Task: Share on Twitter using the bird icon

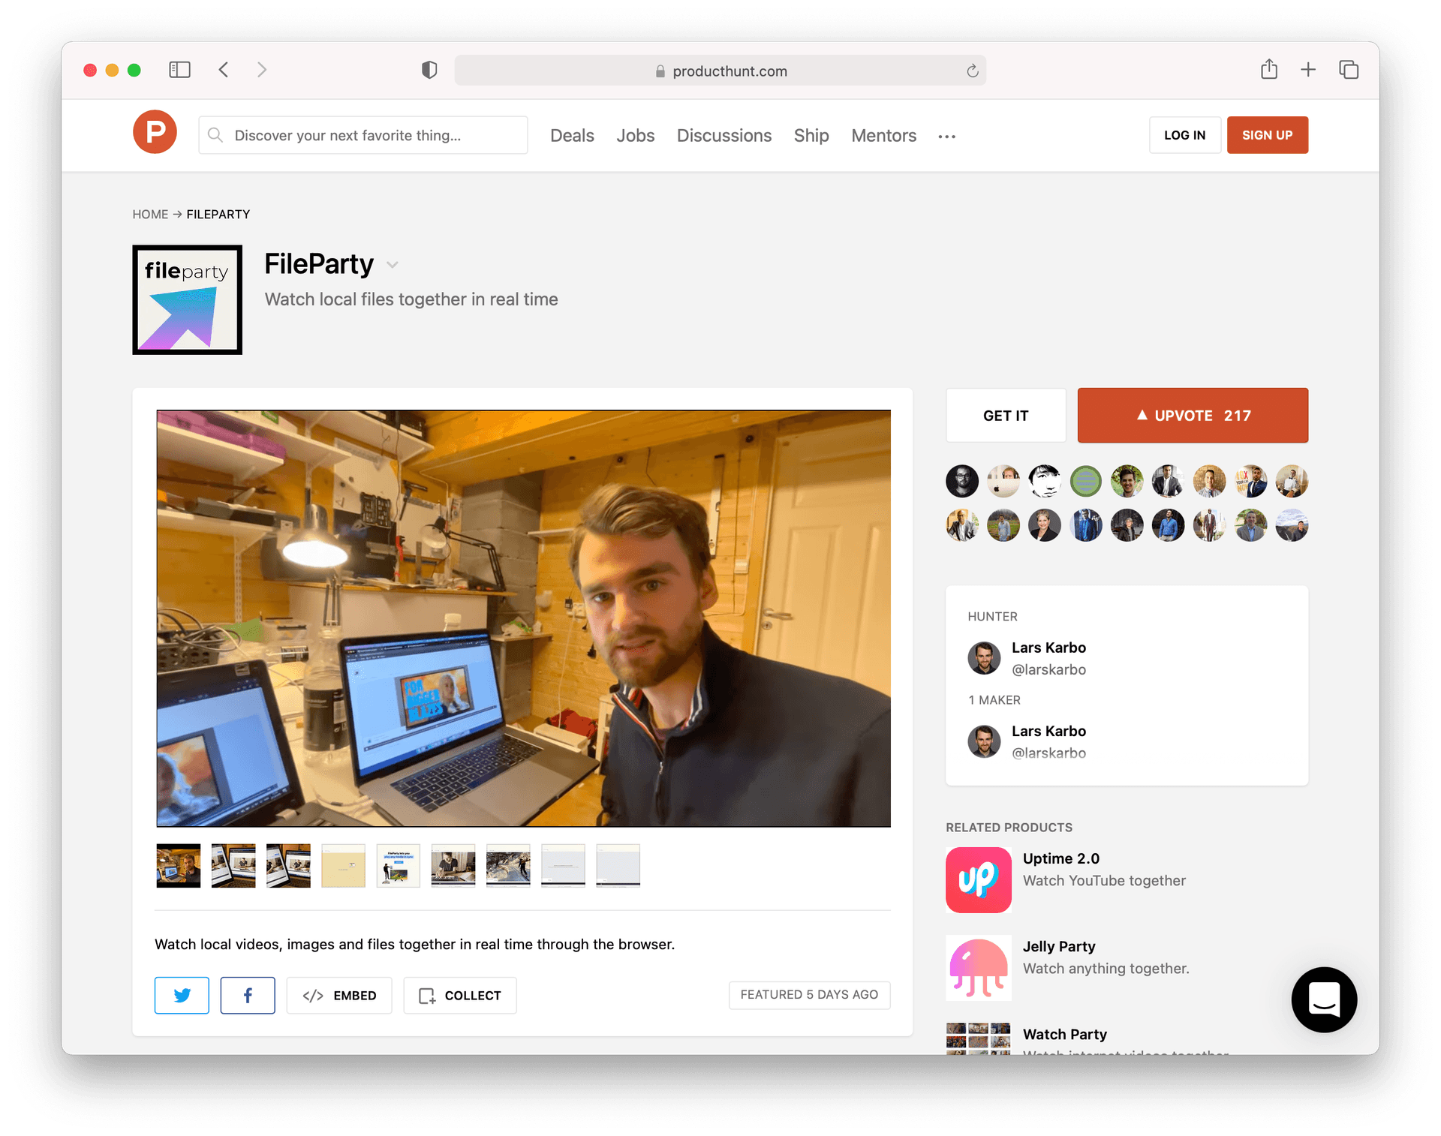Action: 182,995
